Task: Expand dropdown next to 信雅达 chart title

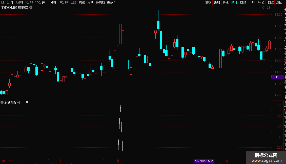Action: tap(31, 8)
